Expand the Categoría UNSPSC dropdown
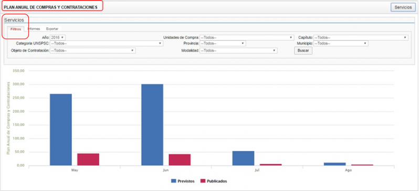The width and height of the screenshot is (420, 191). coord(107,43)
